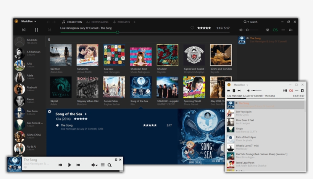Click the heart icon to love the track

click(192, 28)
